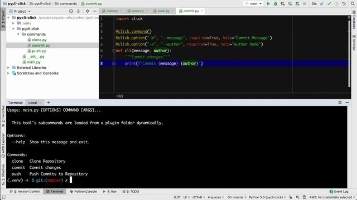This screenshot has width=357, height=200.
Task: Toggle the 1: Project side tool window
Action: click(x=3, y=19)
